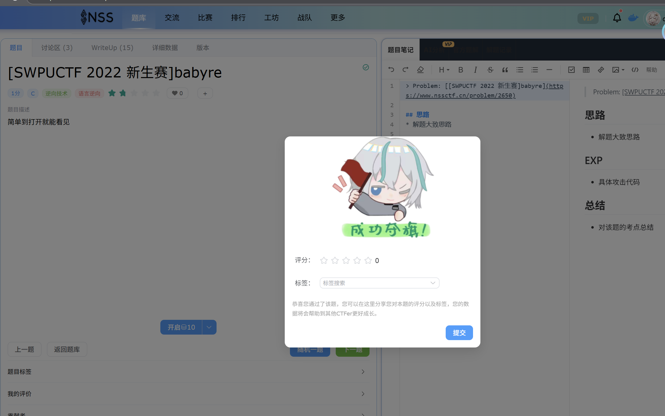Image resolution: width=665 pixels, height=416 pixels.
Task: Open the 比赛 navigation menu
Action: [205, 18]
